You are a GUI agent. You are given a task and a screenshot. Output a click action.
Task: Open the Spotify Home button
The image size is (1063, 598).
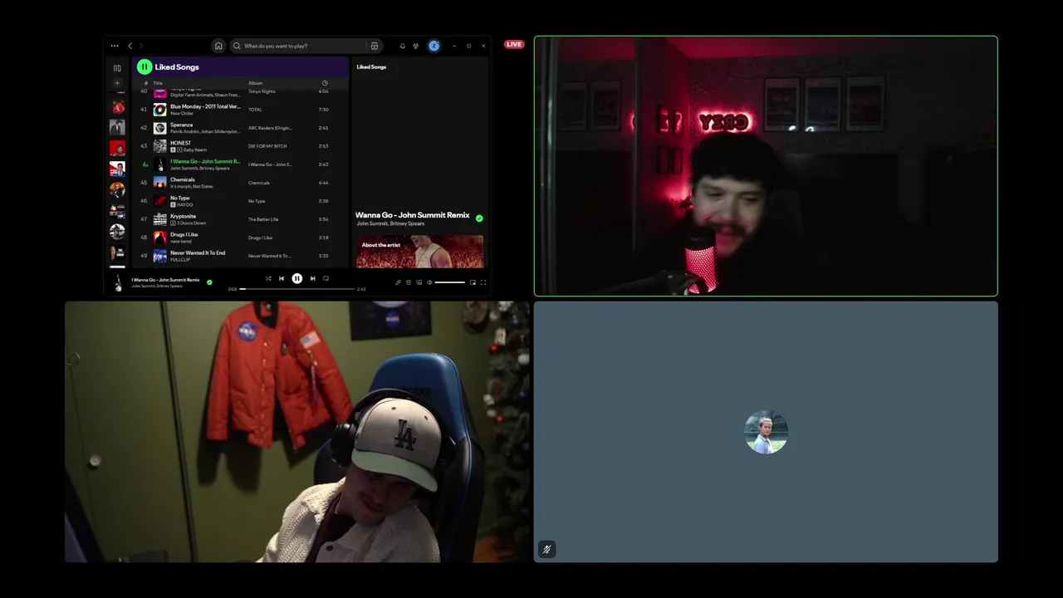[x=218, y=46]
